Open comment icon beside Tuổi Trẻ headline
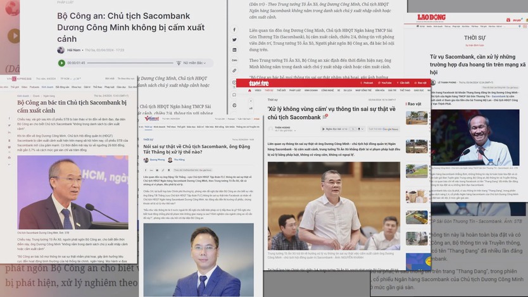The height and width of the screenshot is (297, 528). tap(325, 117)
